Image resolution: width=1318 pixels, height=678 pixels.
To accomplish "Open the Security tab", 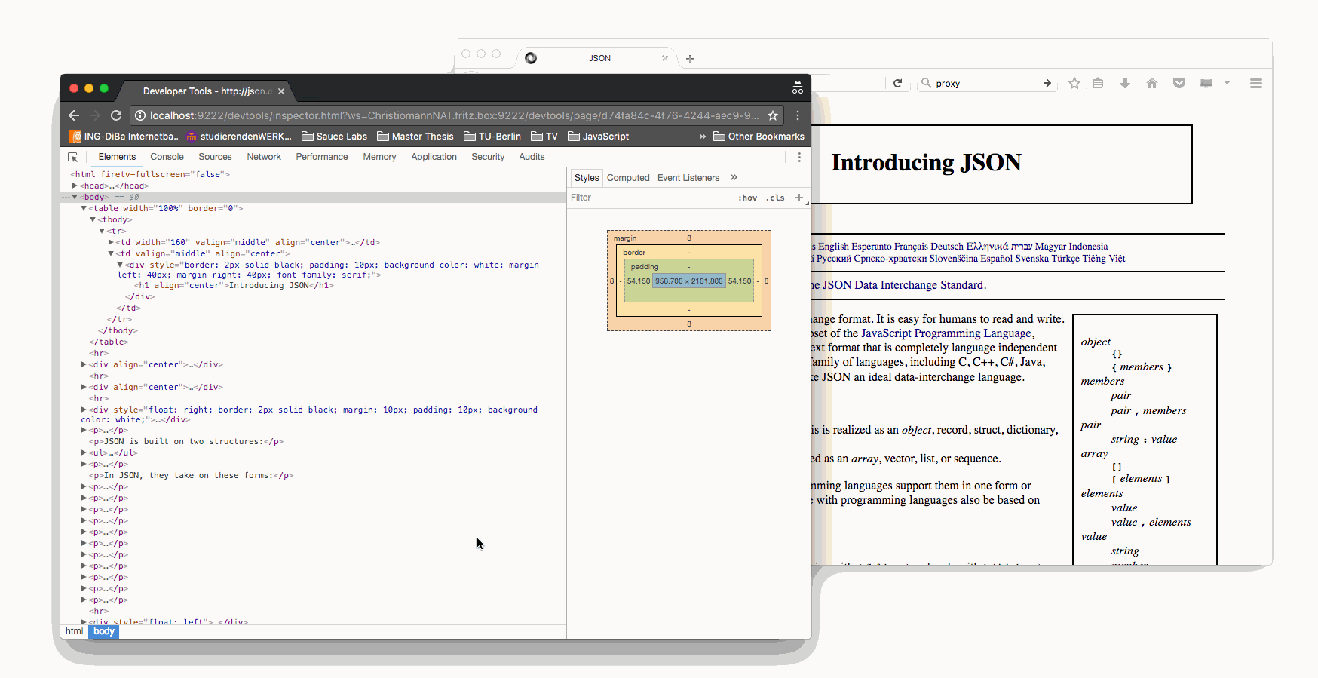I will pyautogui.click(x=488, y=157).
